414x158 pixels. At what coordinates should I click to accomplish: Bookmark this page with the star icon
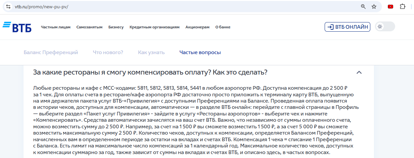(374, 7)
